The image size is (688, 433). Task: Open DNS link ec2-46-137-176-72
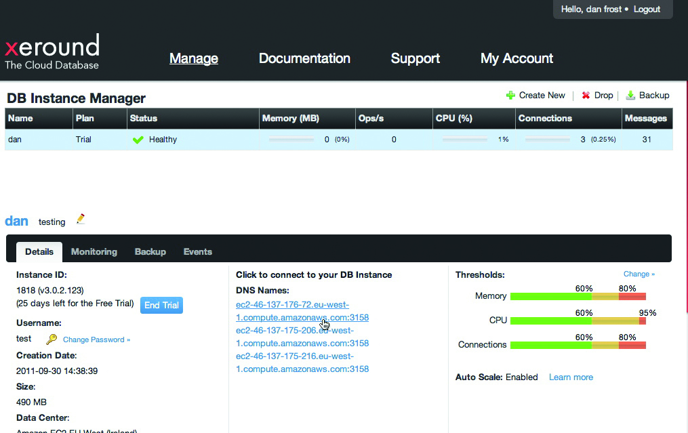[302, 311]
